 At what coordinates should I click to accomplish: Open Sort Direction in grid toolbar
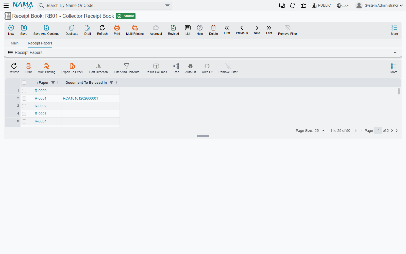pyautogui.click(x=98, y=69)
